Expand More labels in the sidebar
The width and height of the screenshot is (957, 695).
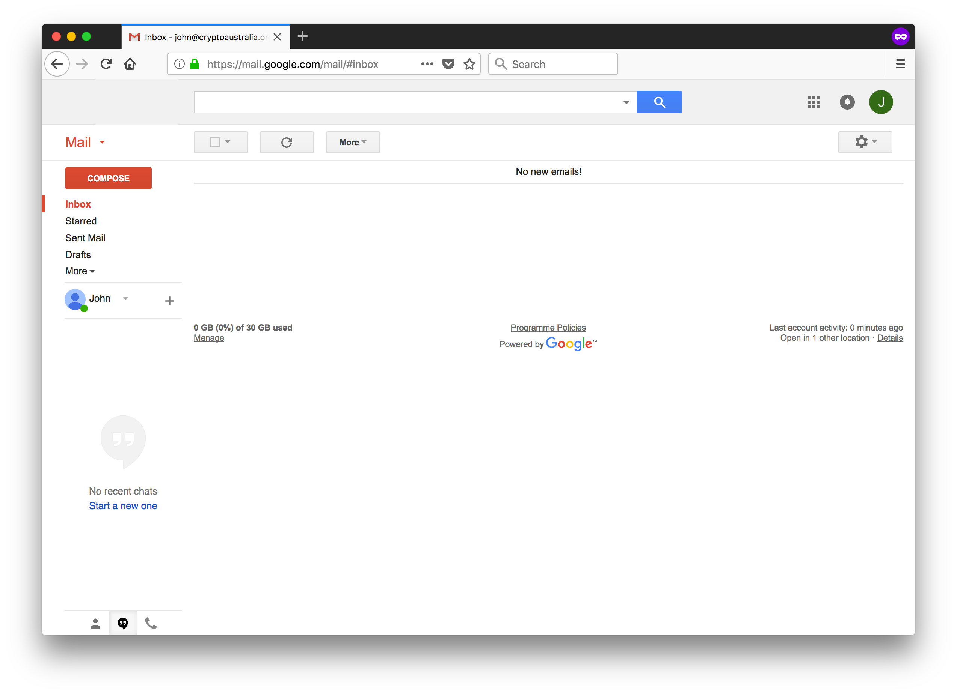80,271
